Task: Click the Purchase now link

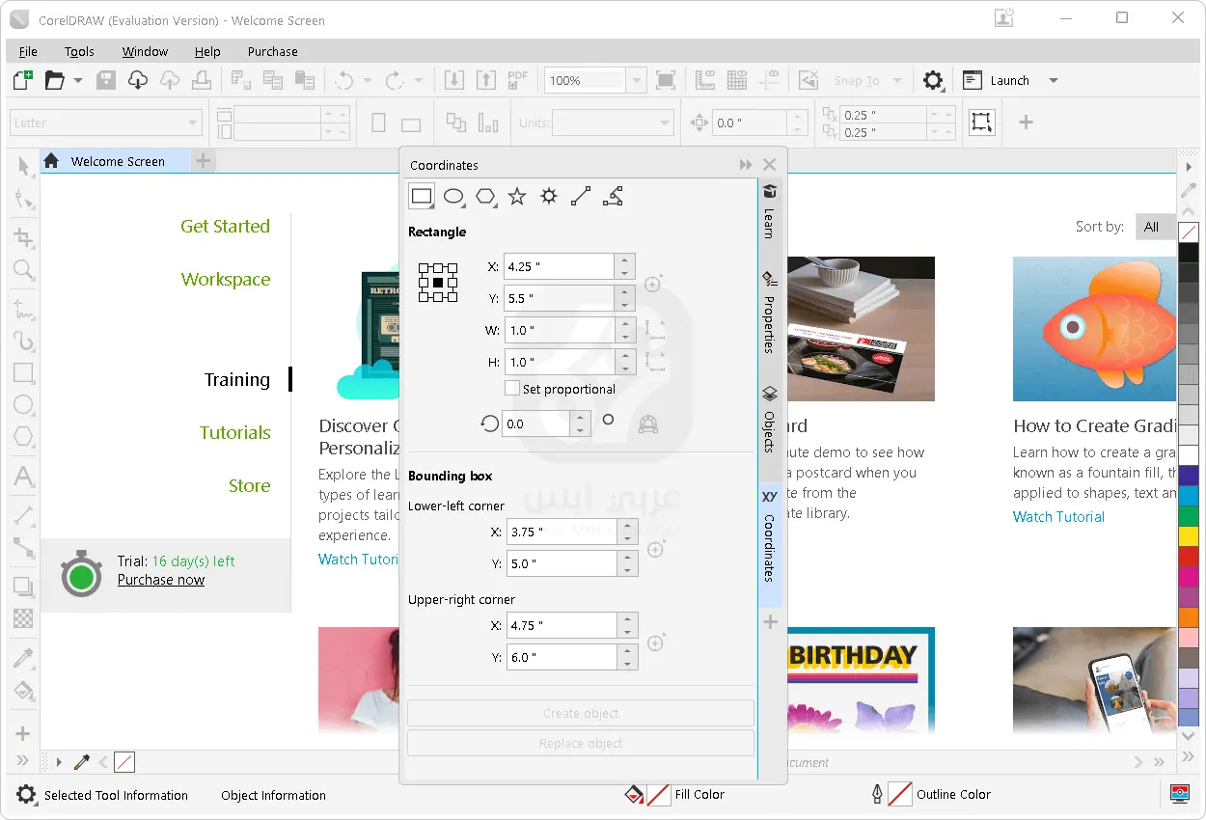Action: (x=161, y=580)
